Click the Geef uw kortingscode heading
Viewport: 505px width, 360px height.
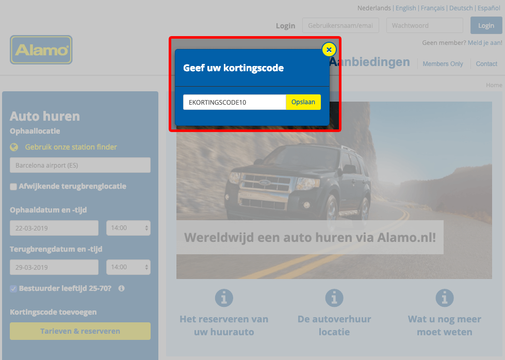234,68
